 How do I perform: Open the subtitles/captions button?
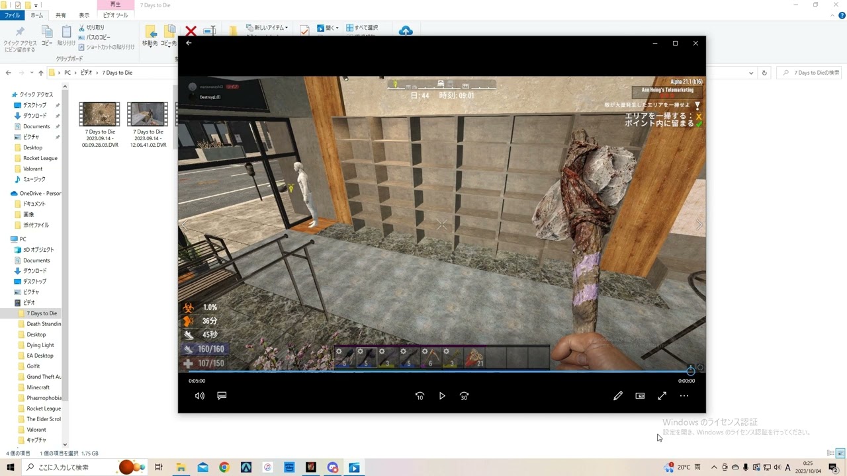pos(222,396)
